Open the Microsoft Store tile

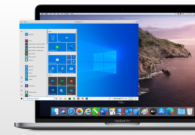coord(57,59)
